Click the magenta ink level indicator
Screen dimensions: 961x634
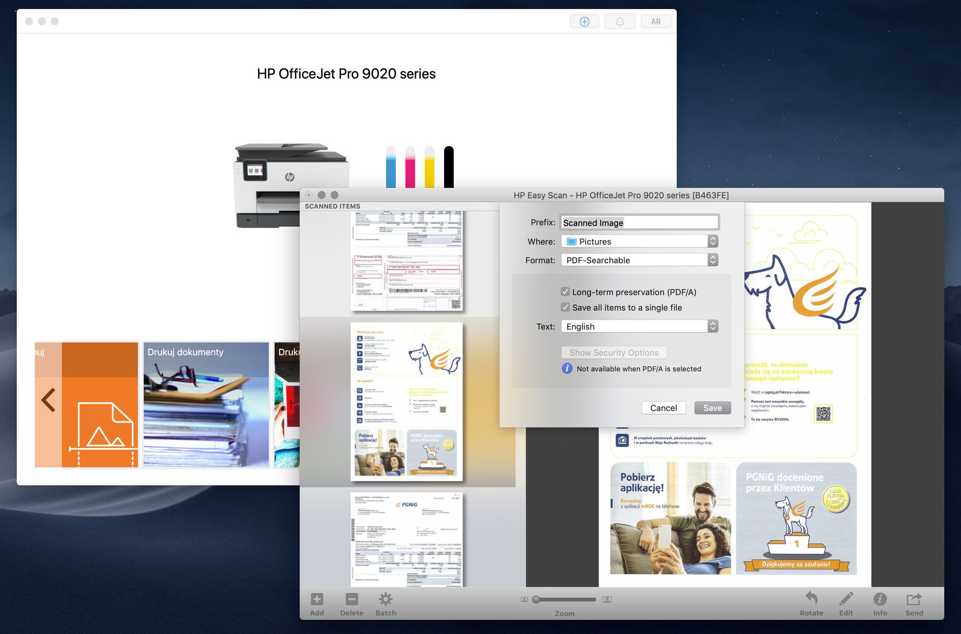[x=410, y=167]
